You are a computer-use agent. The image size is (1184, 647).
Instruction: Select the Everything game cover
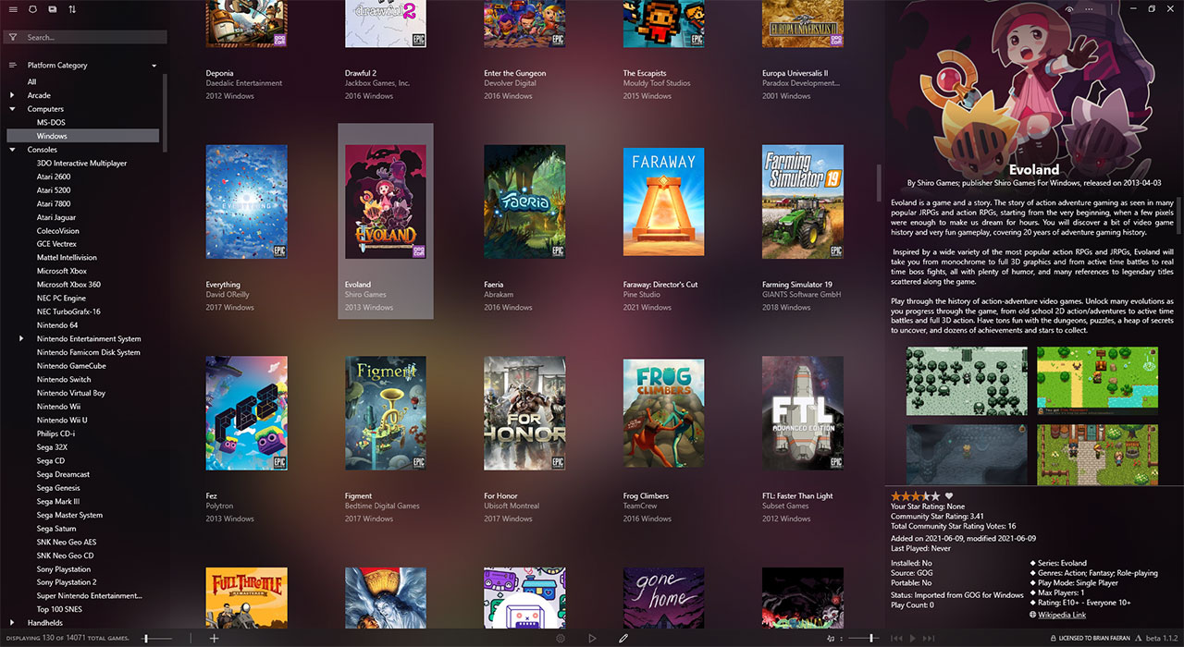click(x=246, y=201)
